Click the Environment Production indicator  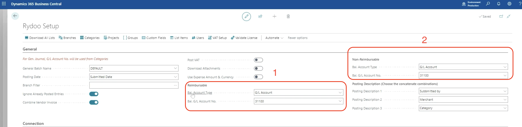472,4
